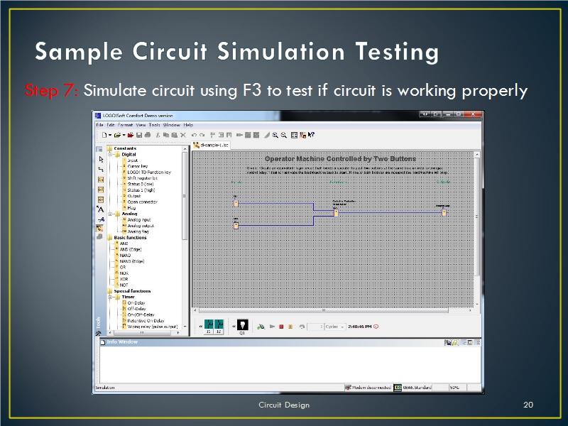This screenshot has height=426, width=568.
Task: Select the arrow selection tool
Action: click(100, 159)
